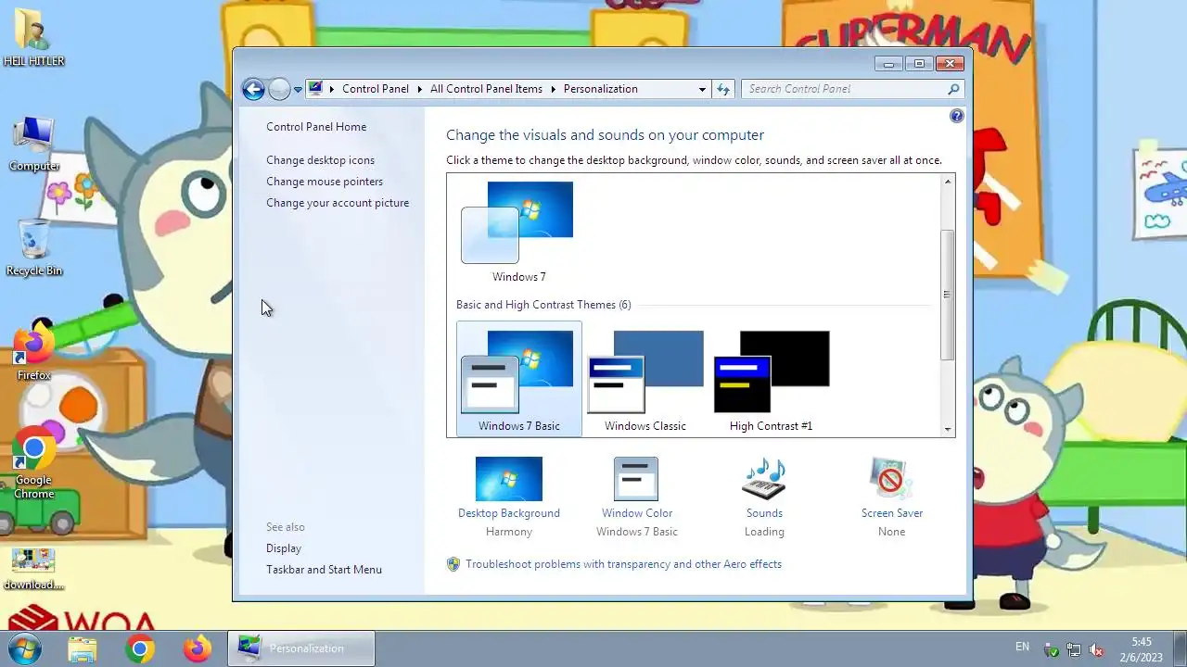The height and width of the screenshot is (667, 1187).
Task: Click Personalization taskbar window button
Action: click(x=301, y=648)
